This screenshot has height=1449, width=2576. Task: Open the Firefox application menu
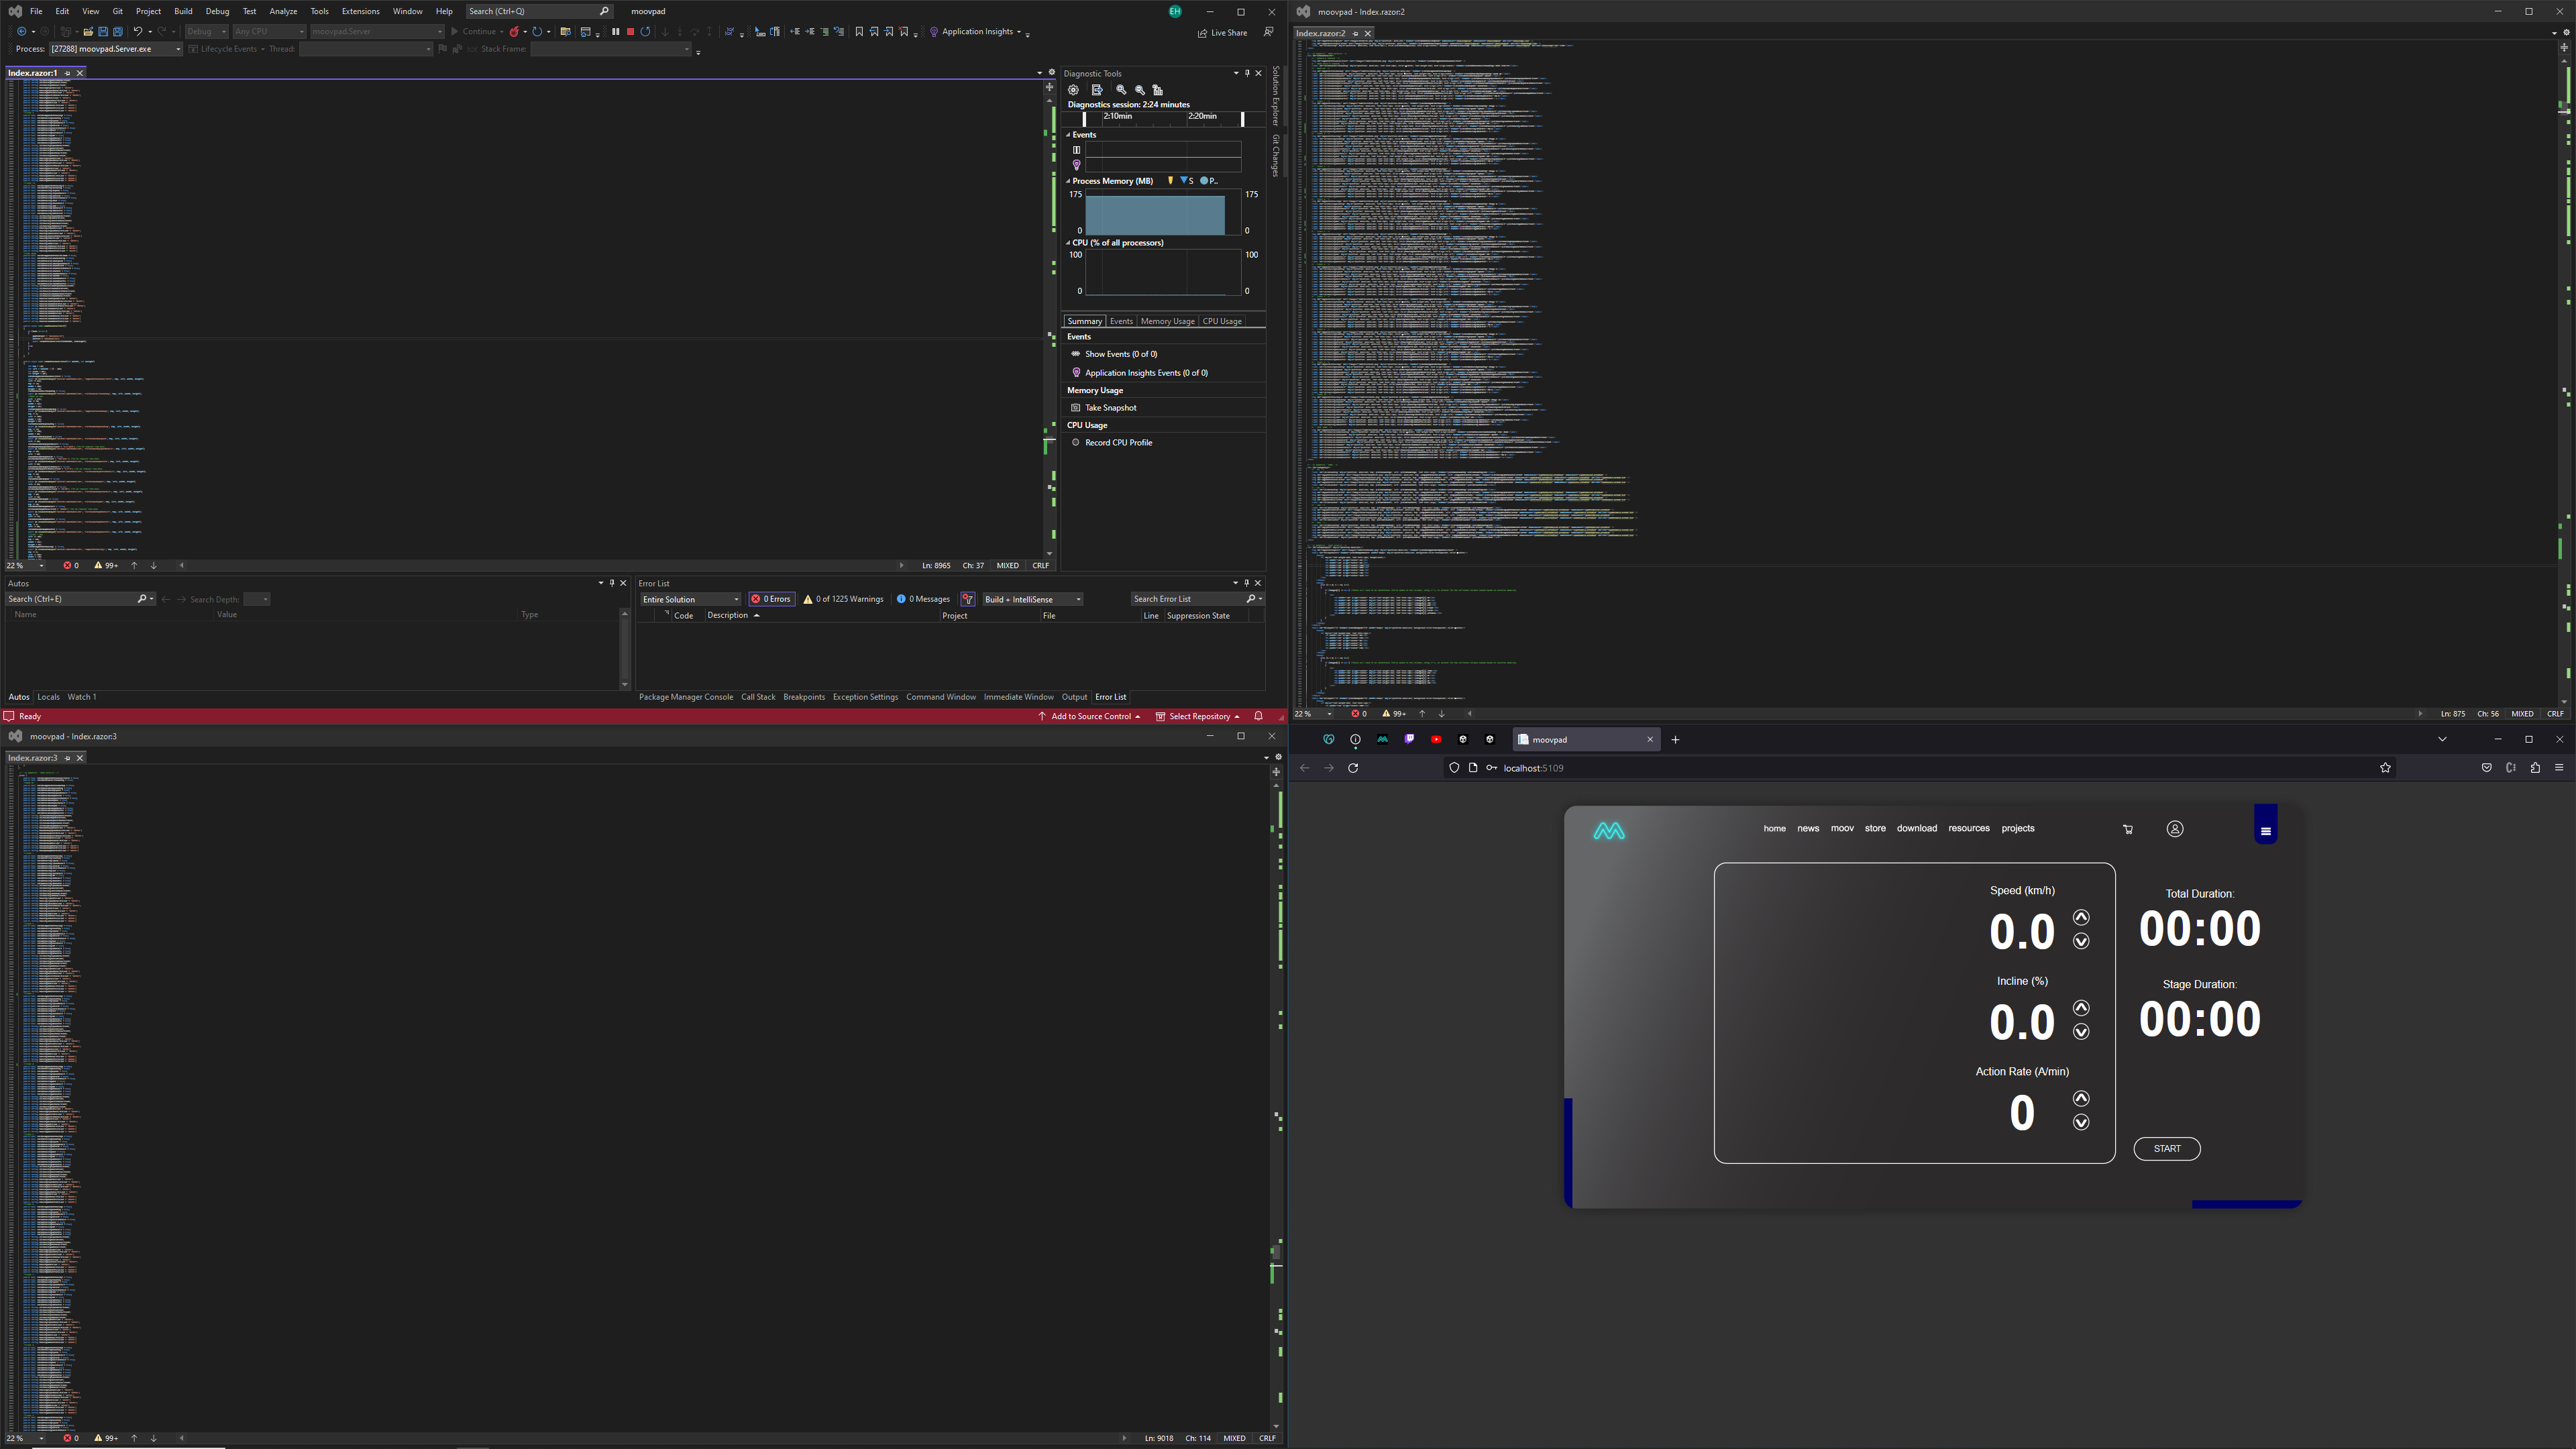[2559, 768]
